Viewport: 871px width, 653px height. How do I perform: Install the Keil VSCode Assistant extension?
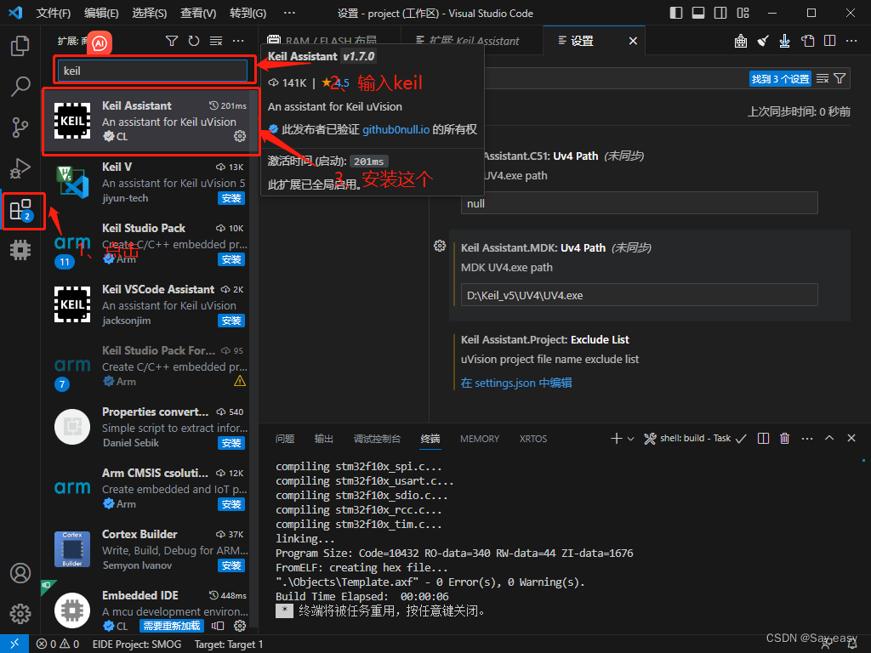[231, 321]
